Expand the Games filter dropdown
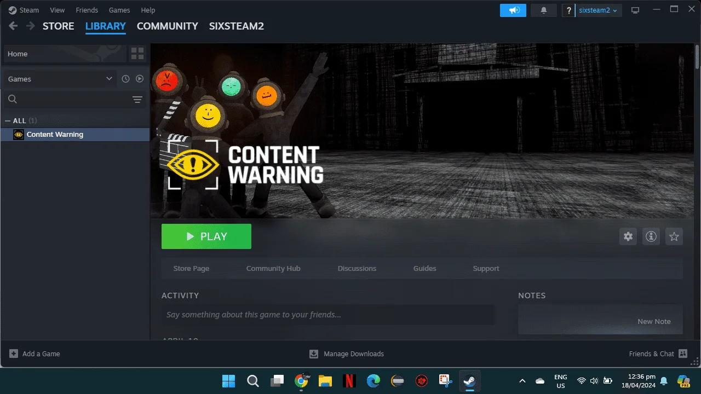 pyautogui.click(x=60, y=79)
